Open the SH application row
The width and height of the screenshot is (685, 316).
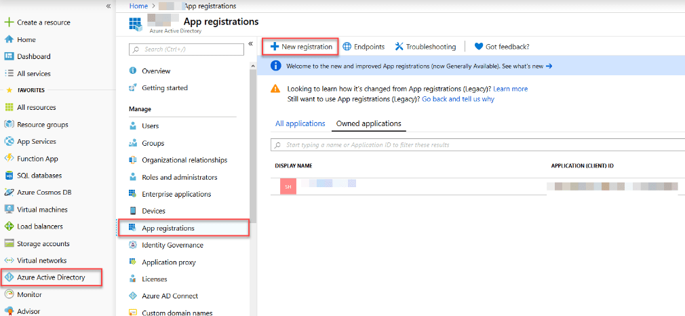click(478, 186)
